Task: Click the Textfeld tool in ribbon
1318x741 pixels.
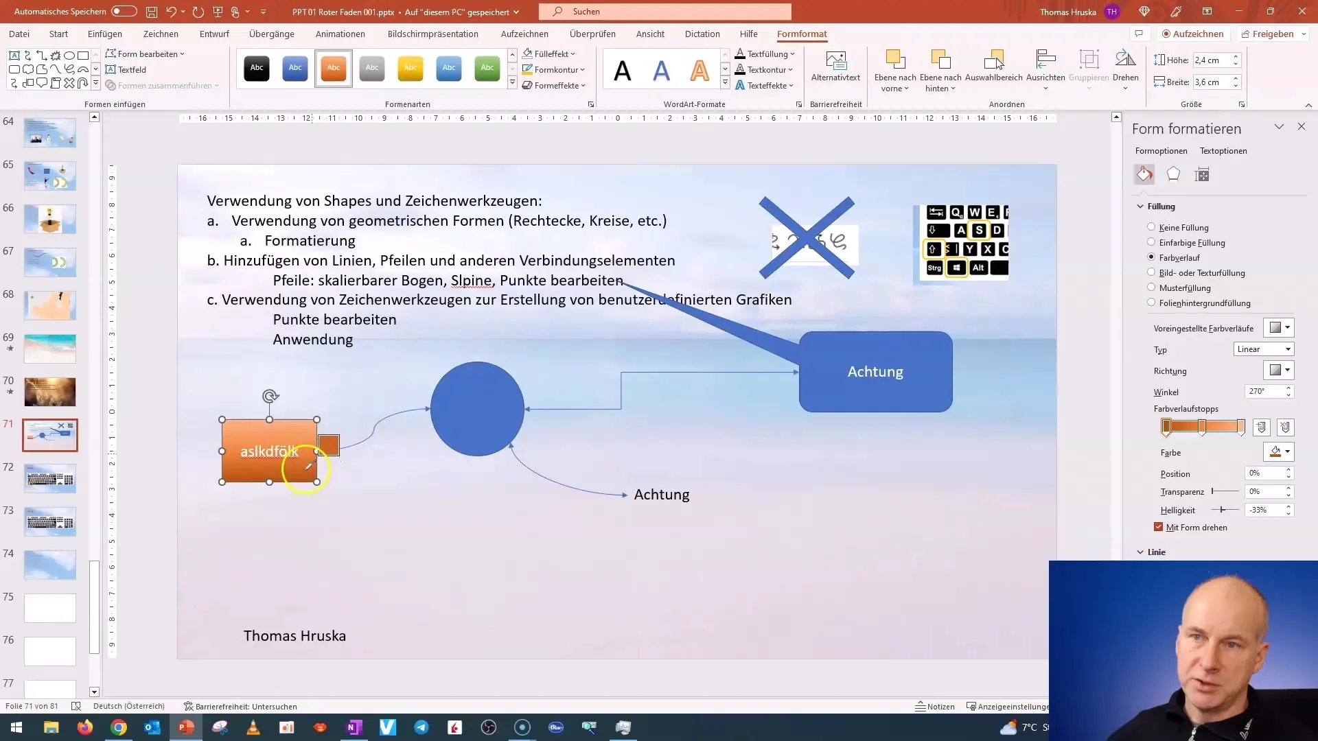Action: tap(126, 69)
